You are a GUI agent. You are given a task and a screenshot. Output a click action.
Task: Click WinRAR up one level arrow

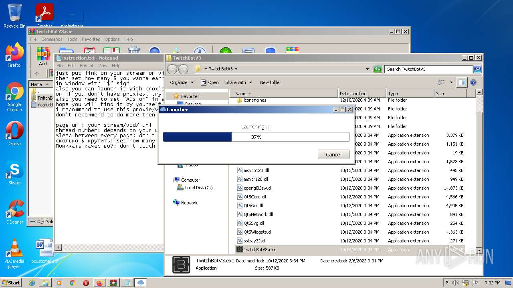(x=37, y=74)
